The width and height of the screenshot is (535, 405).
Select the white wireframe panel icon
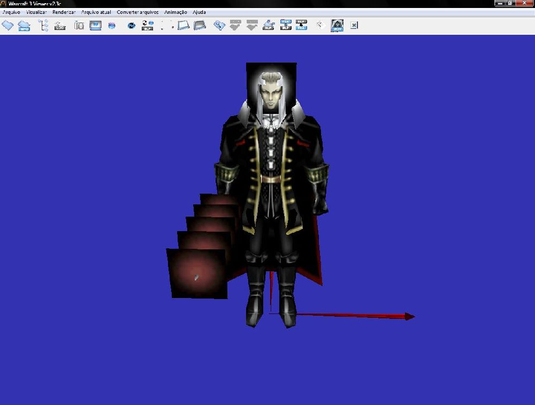point(183,25)
